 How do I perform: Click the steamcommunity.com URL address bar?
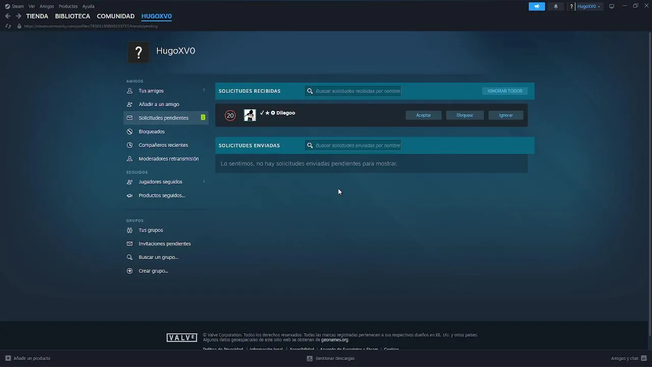coord(91,26)
